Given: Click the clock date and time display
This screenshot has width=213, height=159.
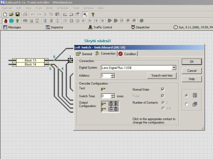Looking at the screenshot, I should tap(193, 27).
